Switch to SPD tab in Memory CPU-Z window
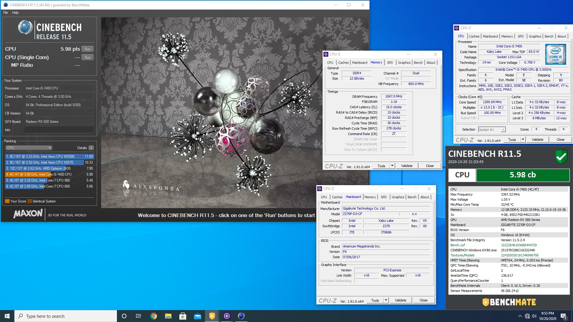This screenshot has height=322, width=573. click(390, 63)
